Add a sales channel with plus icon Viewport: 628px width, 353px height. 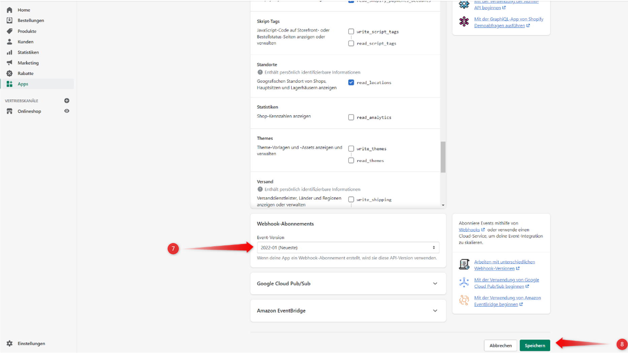click(67, 101)
